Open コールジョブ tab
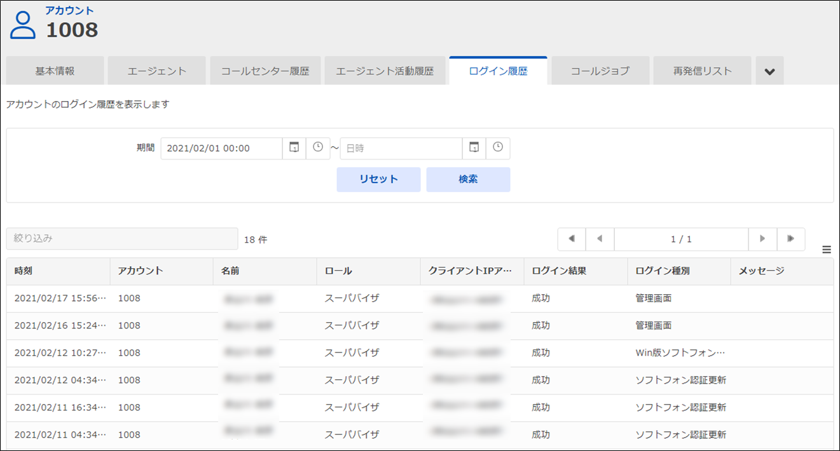 [x=600, y=71]
